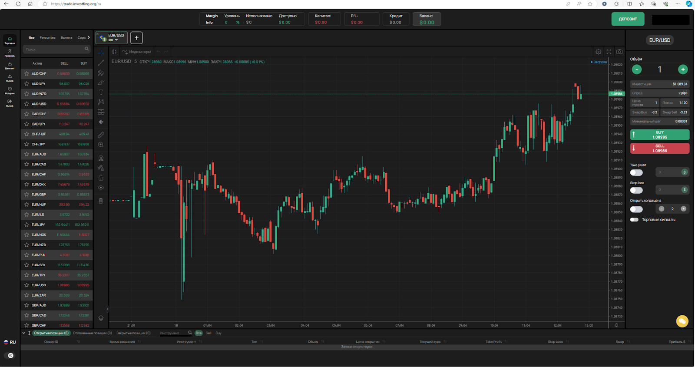
Task: Switch to Закрытые позиции (0) tab
Action: click(133, 333)
